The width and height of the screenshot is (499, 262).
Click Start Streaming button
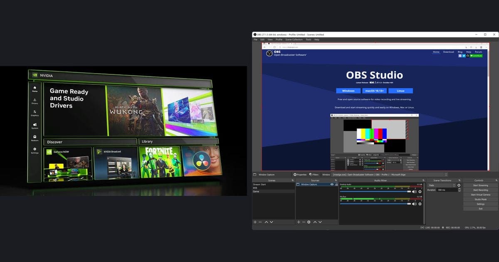tap(481, 185)
